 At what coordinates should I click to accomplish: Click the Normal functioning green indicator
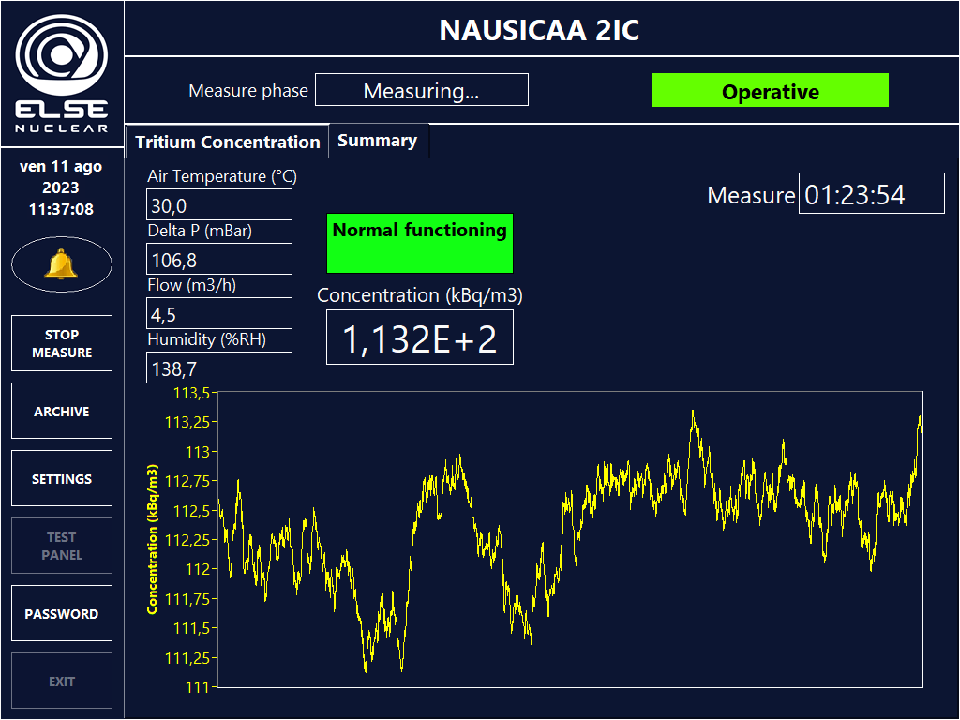419,243
